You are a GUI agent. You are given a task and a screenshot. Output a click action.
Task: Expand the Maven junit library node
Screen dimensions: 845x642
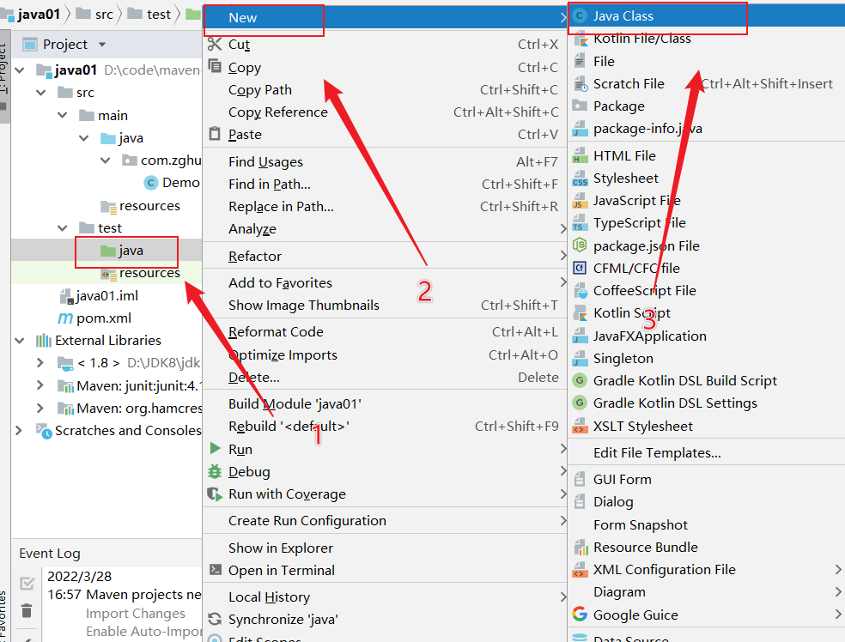[40, 385]
